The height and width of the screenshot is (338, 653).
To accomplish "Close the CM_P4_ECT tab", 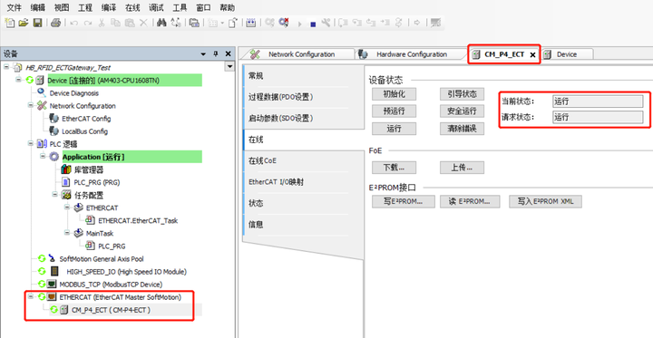I will click(x=532, y=55).
